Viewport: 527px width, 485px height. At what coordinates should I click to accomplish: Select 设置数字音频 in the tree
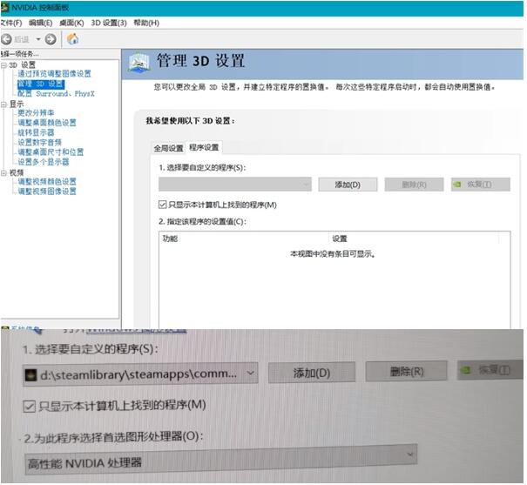tap(40, 142)
